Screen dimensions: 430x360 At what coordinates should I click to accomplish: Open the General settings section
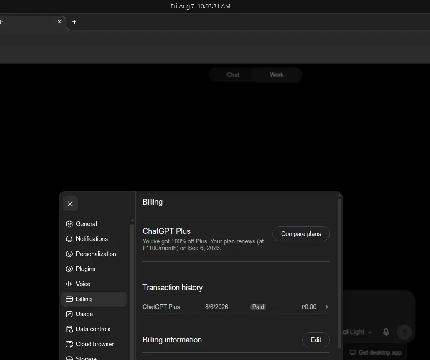point(94,224)
